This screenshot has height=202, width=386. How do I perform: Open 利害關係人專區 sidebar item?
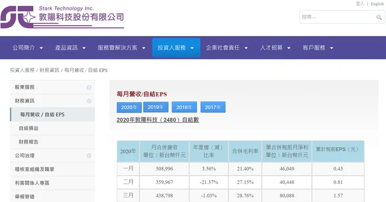coord(52,183)
